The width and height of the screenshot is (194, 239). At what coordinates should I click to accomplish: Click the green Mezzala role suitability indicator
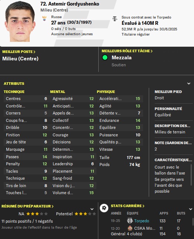click(105, 57)
